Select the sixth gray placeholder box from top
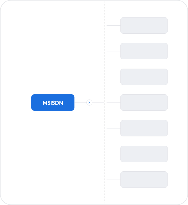Viewport: 188px width, 205px height. [x=144, y=154]
